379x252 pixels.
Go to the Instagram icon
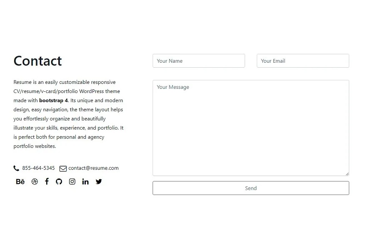pos(72,181)
